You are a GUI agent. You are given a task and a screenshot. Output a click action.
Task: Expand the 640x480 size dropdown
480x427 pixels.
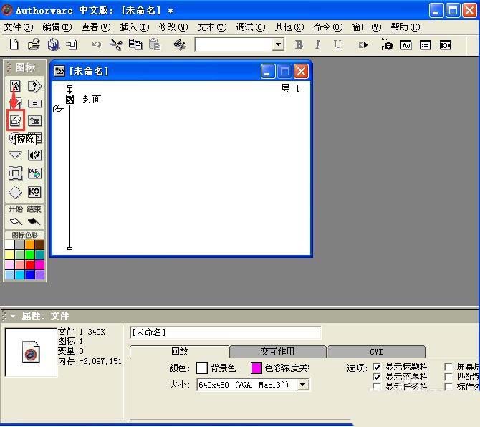303,385
